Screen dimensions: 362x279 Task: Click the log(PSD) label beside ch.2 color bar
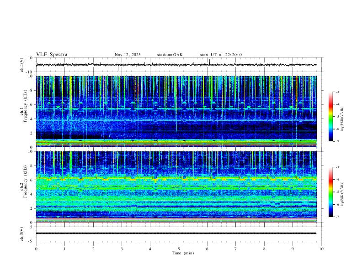[343, 194]
